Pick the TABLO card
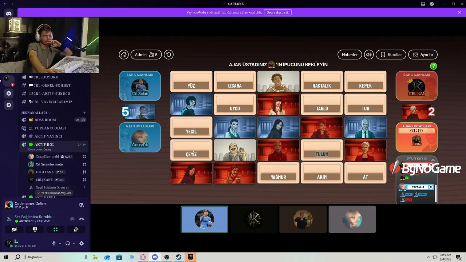The image size is (466, 262). pos(322,104)
